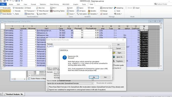Open the Recode tool
Image resolution: width=172 pixels, height=97 pixels.
tap(17, 11)
